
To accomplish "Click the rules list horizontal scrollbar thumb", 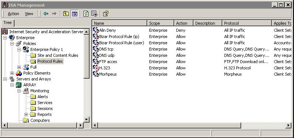I will click(169, 125).
